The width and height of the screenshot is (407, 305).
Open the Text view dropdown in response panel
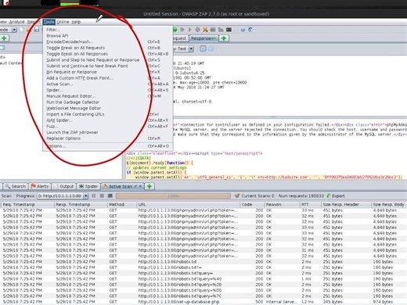click(x=191, y=48)
